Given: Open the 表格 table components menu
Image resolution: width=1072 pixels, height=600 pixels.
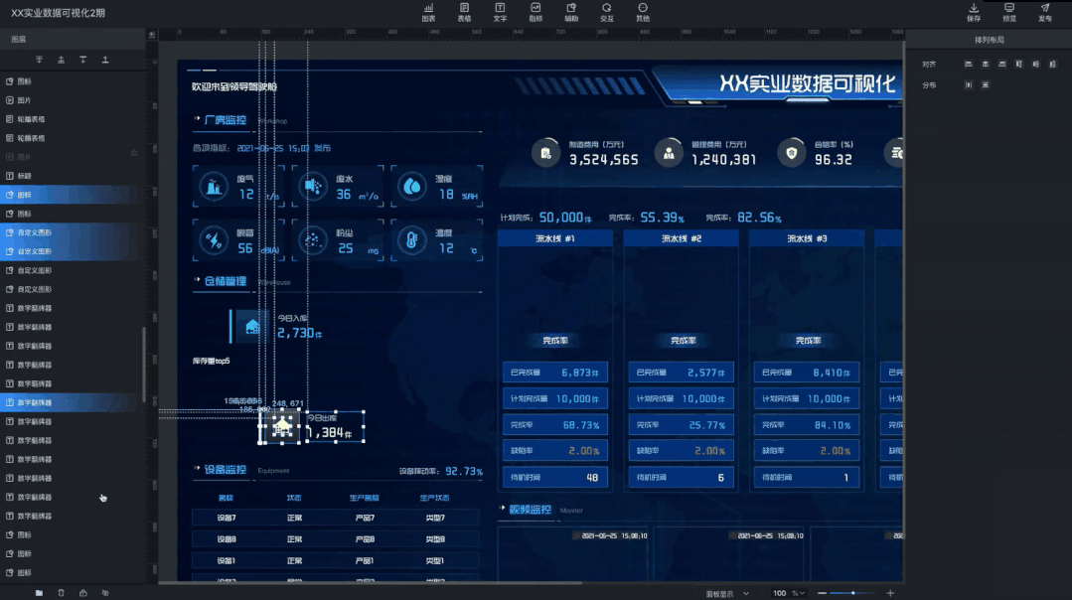Looking at the screenshot, I should (x=464, y=12).
